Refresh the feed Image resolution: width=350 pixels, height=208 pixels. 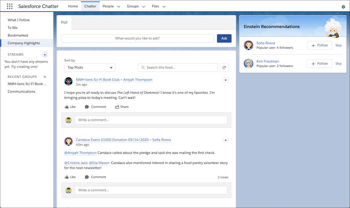[224, 67]
